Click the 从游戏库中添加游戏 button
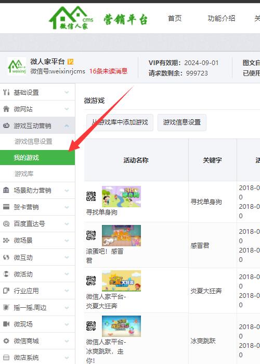Viewport: 260px width, 364px height. point(120,122)
